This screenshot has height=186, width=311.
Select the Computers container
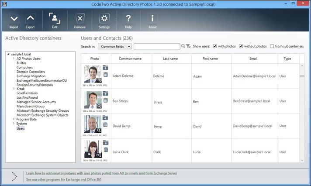(24, 67)
